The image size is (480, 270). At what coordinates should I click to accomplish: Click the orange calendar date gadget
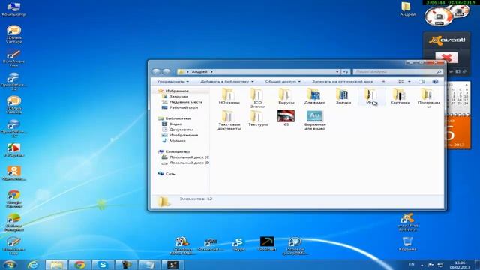[x=458, y=133]
